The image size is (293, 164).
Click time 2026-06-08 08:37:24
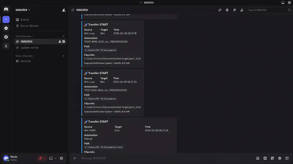click(x=156, y=130)
